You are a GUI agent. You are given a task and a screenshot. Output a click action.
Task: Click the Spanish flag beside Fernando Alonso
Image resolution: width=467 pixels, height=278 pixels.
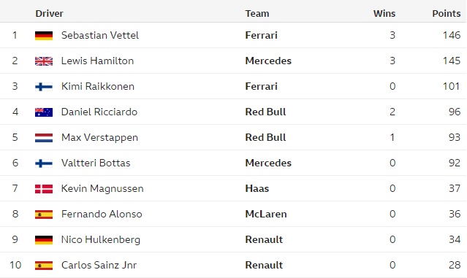tap(44, 215)
